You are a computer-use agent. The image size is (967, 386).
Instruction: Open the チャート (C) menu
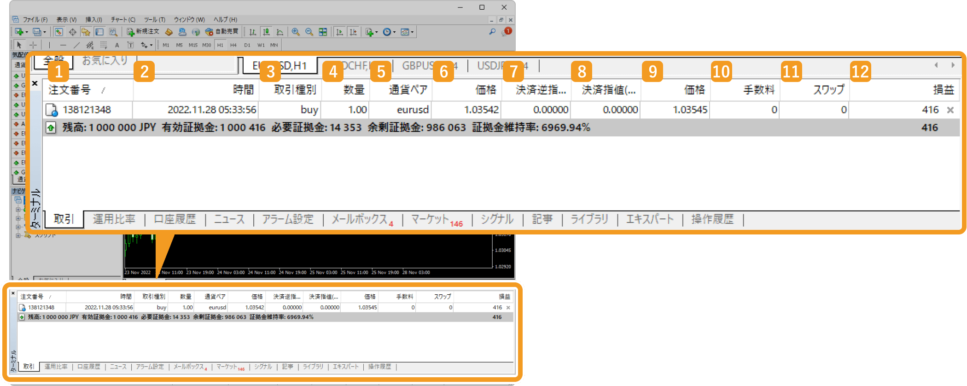(x=123, y=20)
